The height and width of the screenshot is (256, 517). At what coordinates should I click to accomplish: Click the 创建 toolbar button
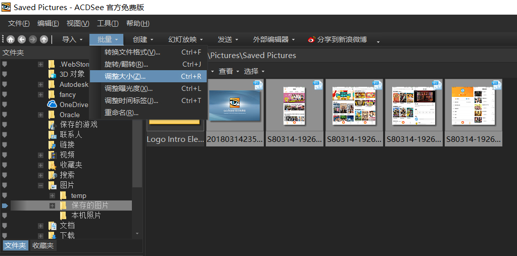point(143,39)
